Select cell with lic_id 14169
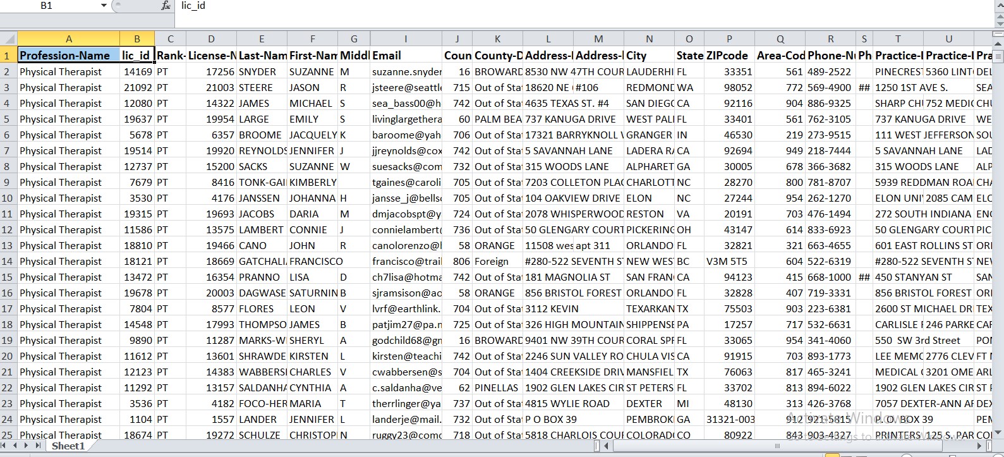This screenshot has height=457, width=1004. [136, 71]
